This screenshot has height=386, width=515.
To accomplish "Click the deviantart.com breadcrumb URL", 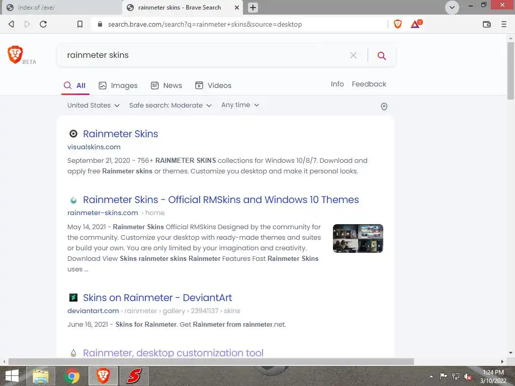I will point(154,311).
